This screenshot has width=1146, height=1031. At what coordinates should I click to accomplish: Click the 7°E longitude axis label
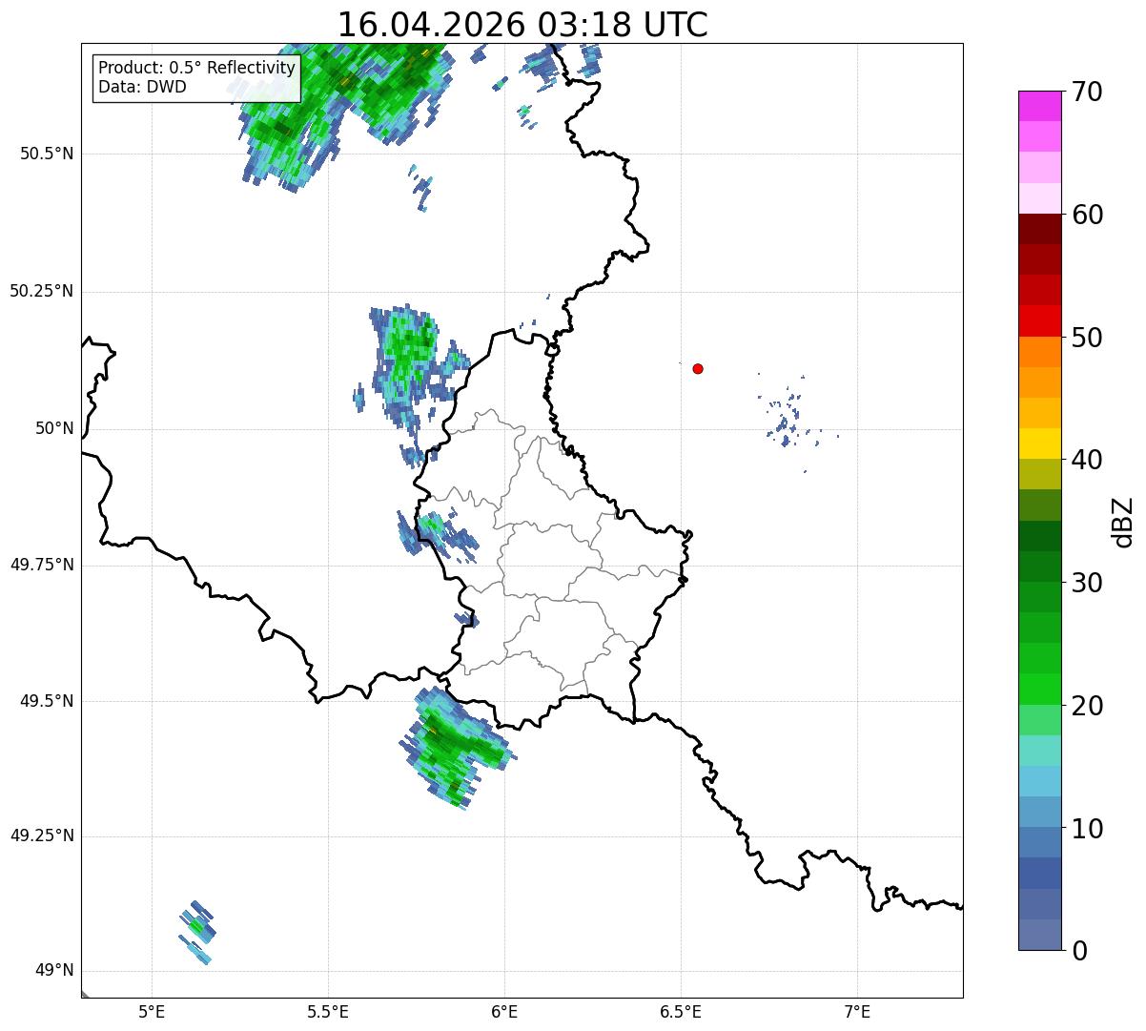(857, 1011)
